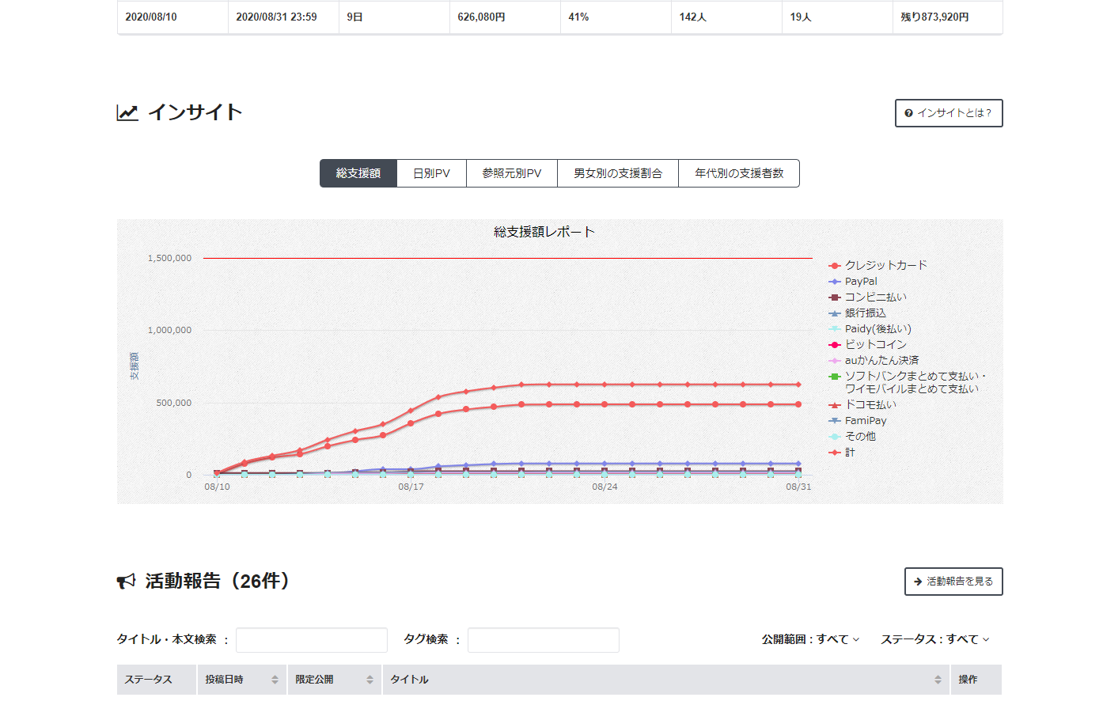Toggle PayPal series in chart legend
The image size is (1103, 701).
point(860,282)
